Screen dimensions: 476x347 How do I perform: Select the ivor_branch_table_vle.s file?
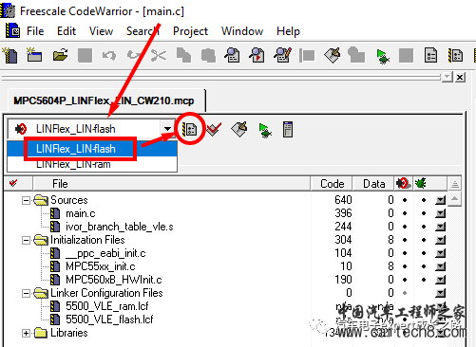[120, 227]
